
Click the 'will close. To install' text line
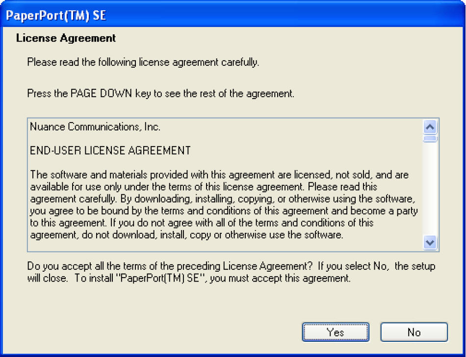[189, 279]
